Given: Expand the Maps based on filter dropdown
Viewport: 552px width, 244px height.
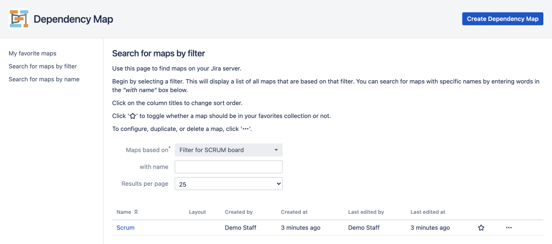Looking at the screenshot, I should point(229,150).
